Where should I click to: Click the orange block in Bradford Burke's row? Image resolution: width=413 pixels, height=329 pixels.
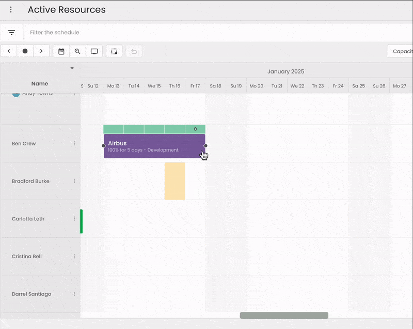coord(175,181)
